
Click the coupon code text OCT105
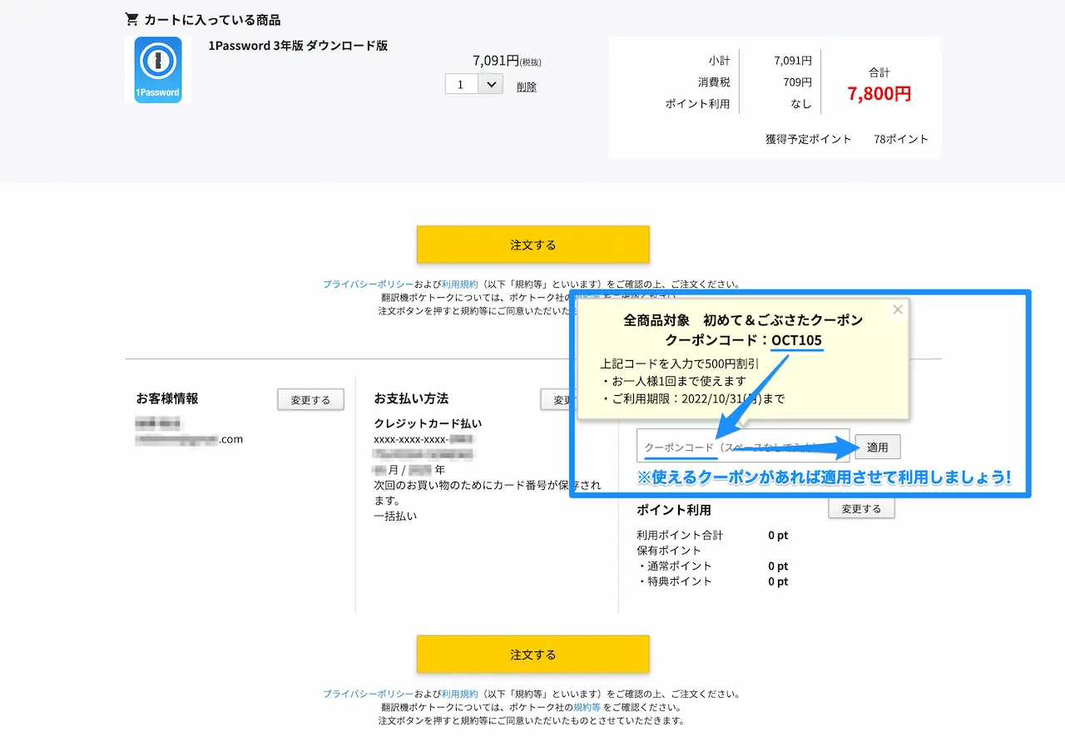click(797, 341)
